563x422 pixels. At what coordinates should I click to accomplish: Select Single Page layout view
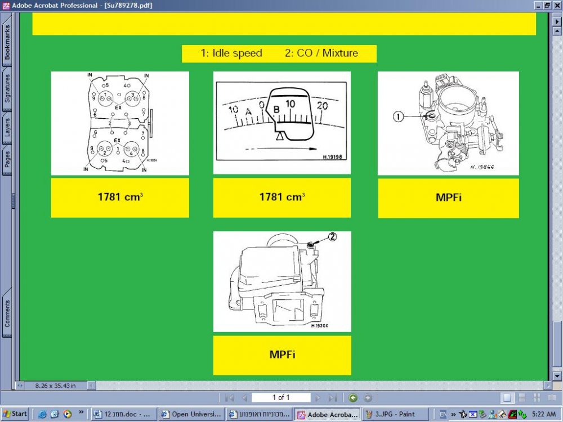507,398
